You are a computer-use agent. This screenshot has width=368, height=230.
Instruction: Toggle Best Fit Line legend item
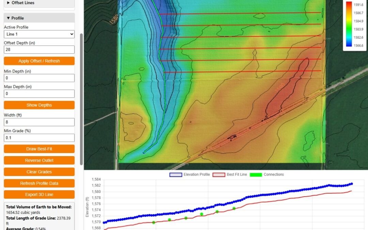[230, 174]
